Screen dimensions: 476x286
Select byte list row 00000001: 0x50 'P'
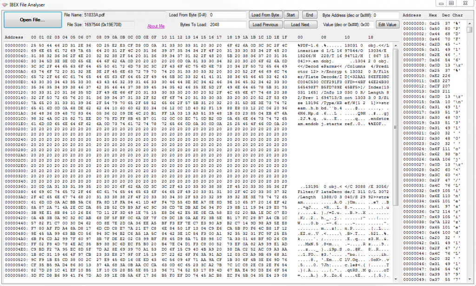coord(432,28)
